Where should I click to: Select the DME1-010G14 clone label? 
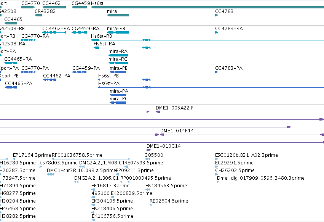click(x=164, y=146)
